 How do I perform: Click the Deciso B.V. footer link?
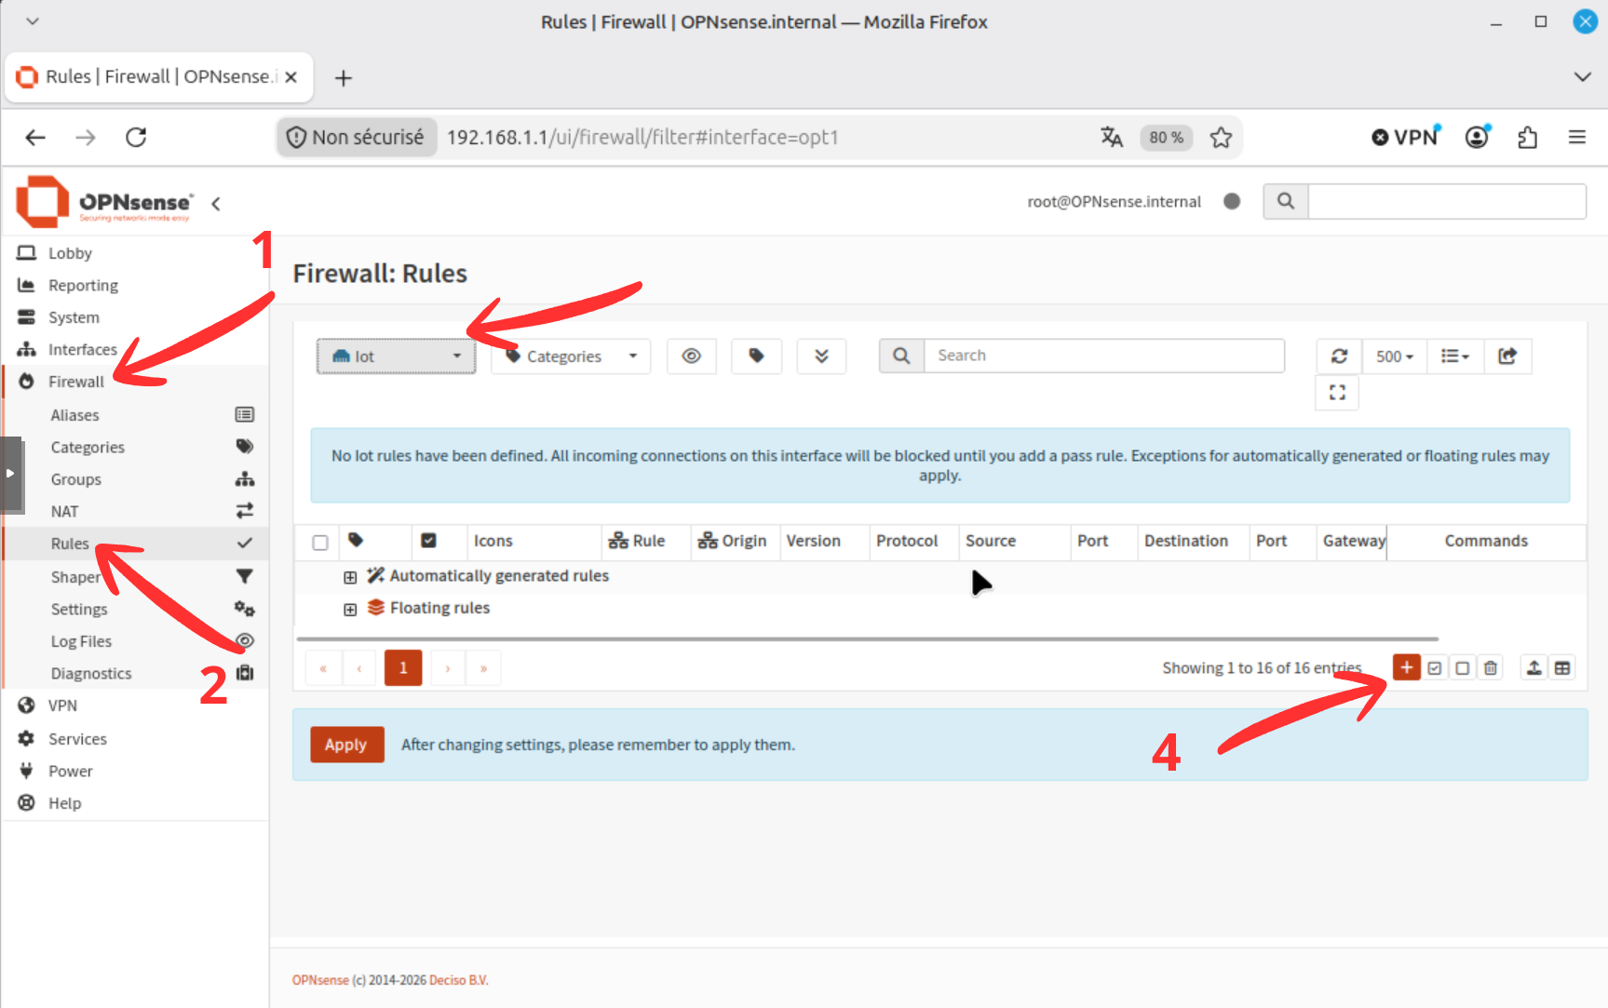(x=459, y=980)
